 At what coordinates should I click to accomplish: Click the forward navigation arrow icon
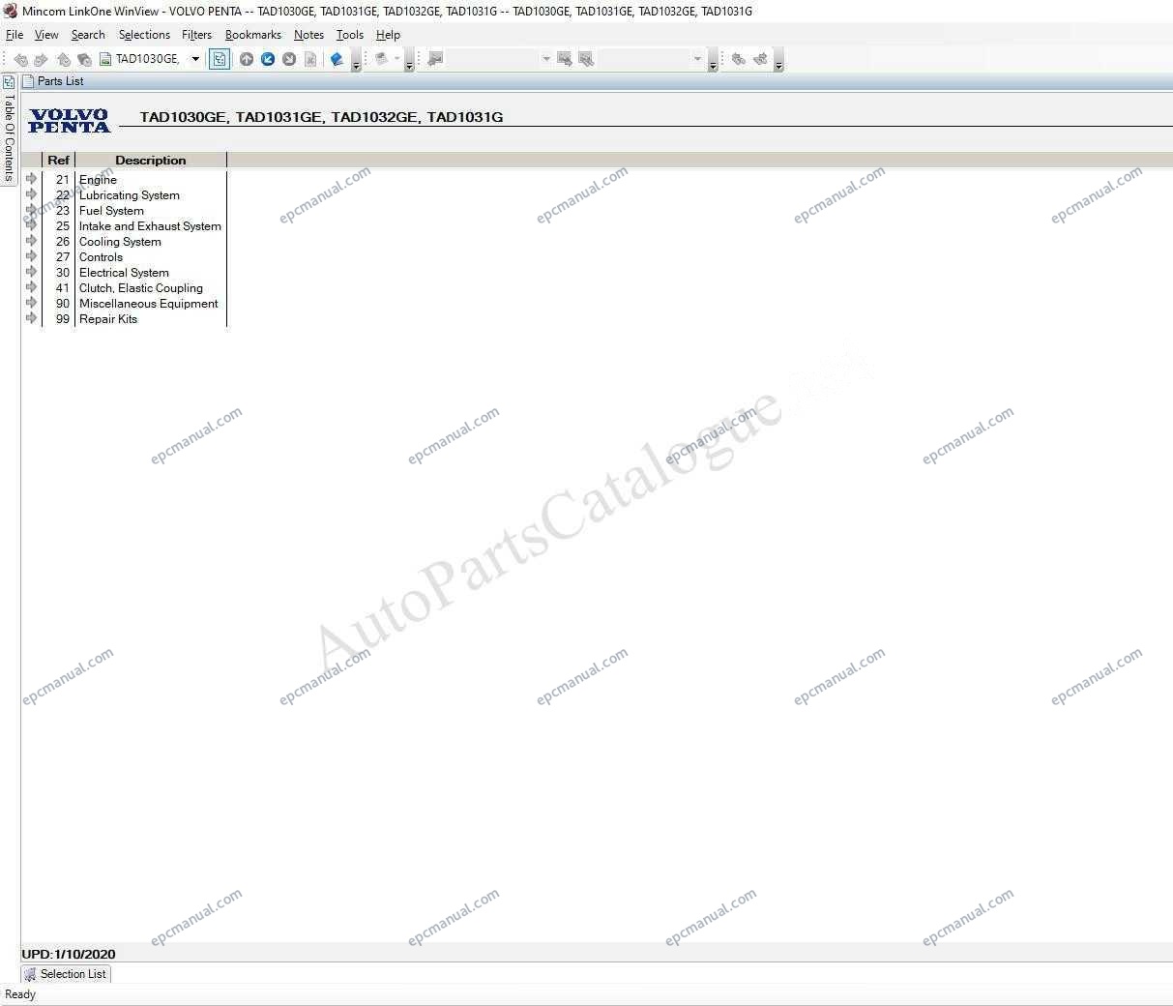(x=41, y=60)
